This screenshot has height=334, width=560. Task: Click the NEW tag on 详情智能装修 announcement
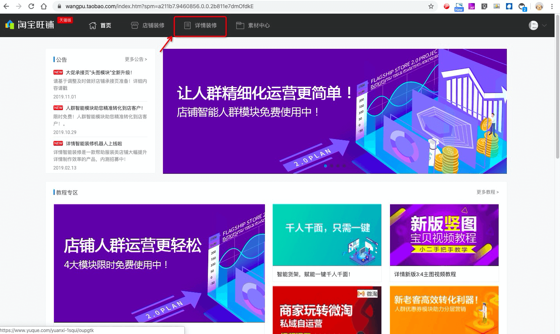tap(58, 143)
